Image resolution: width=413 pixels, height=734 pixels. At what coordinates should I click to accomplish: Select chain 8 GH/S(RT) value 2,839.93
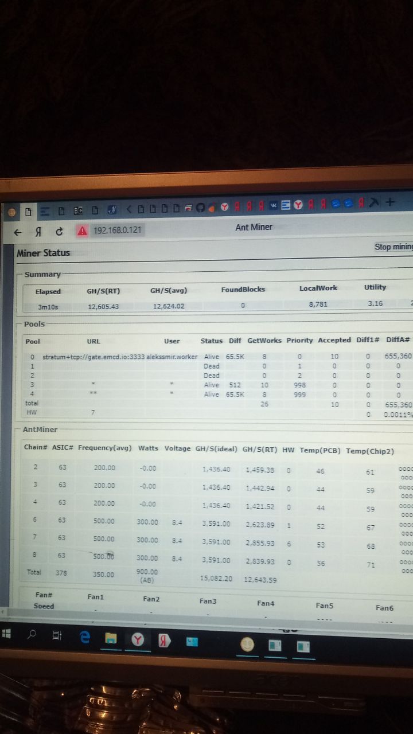point(261,561)
